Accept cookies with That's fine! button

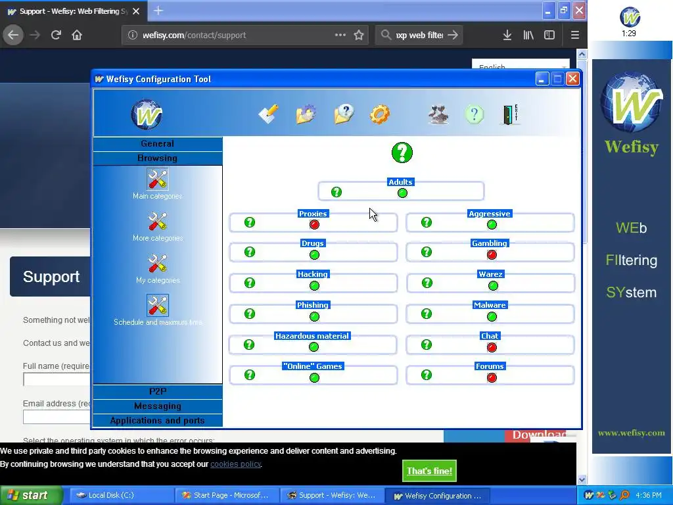click(429, 471)
